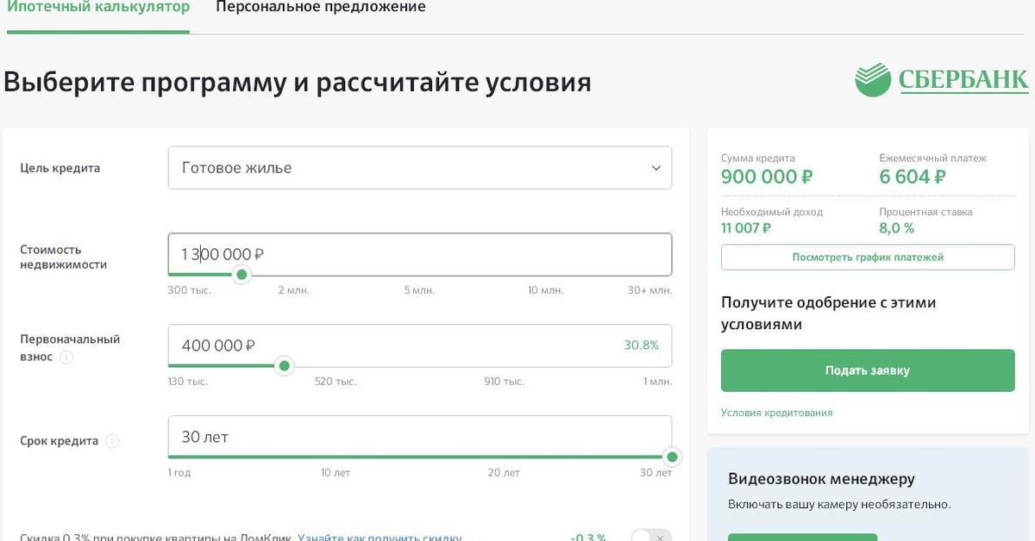Click the 30+ млн. cost scale mark
1035x541 pixels.
649,290
